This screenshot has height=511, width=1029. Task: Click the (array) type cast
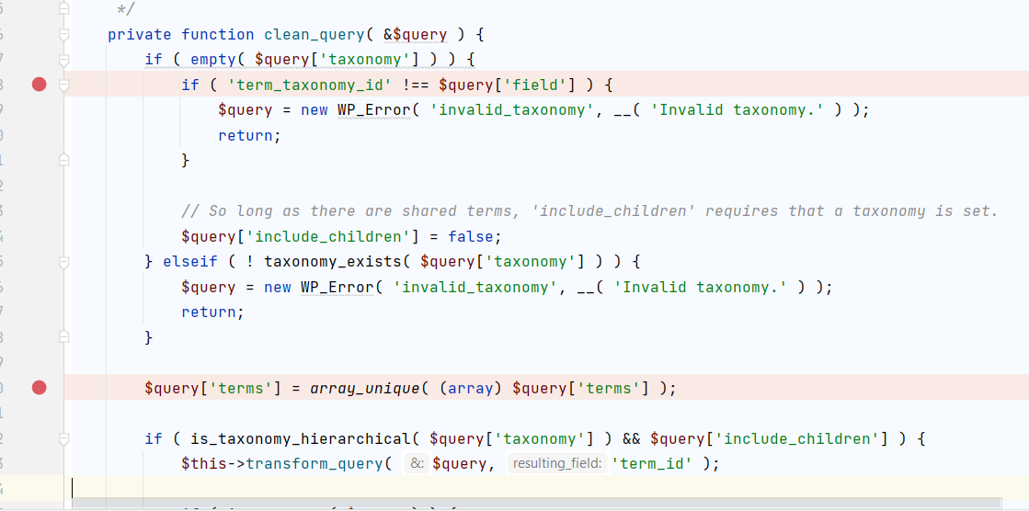(470, 388)
